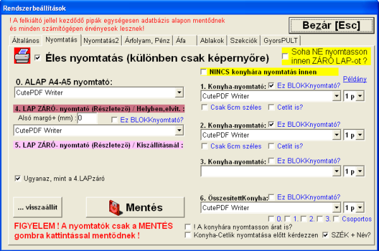Image resolution: width=379 pixels, height=251 pixels.
Task: Open the 0. ALAP A4-A5 nyomtató dropdown
Action: [179, 93]
